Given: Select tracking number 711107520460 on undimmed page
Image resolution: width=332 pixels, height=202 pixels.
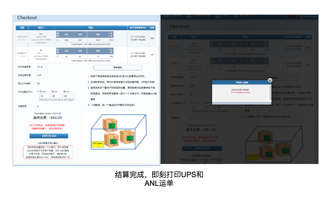Looking at the screenshot, I should point(138,37).
